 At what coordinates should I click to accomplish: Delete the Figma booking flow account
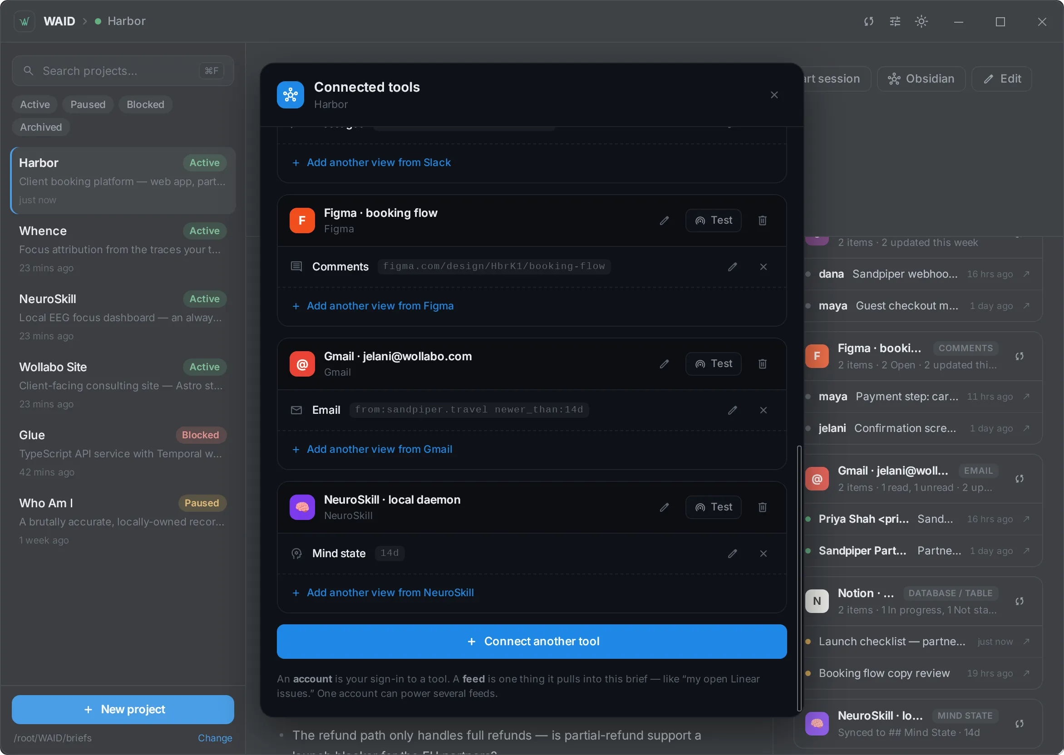(x=763, y=221)
